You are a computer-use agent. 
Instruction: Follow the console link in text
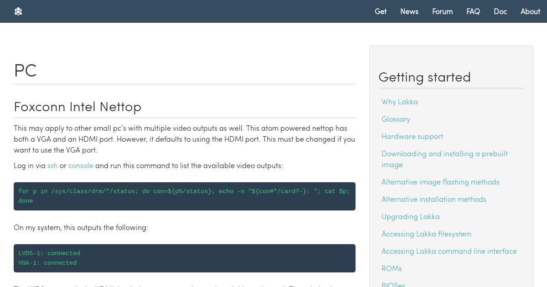click(x=81, y=166)
